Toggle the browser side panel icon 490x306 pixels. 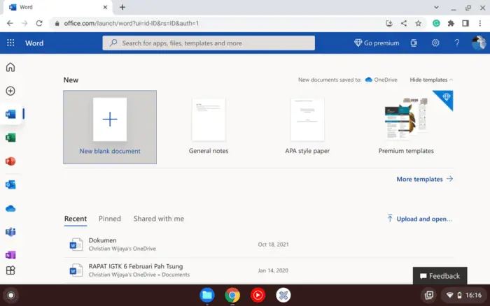tap(465, 23)
